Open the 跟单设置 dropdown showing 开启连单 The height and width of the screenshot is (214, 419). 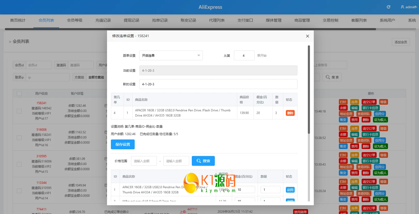pyautogui.click(x=171, y=55)
